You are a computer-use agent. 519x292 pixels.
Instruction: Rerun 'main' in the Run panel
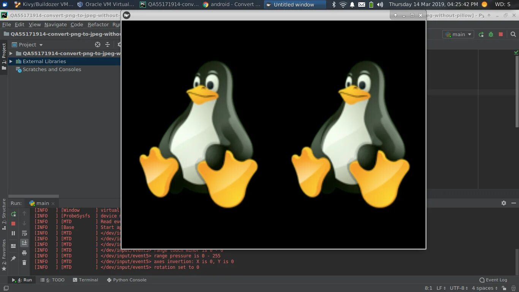(x=13, y=214)
